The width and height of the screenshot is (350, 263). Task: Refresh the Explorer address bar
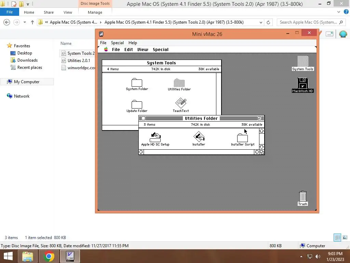point(268,22)
